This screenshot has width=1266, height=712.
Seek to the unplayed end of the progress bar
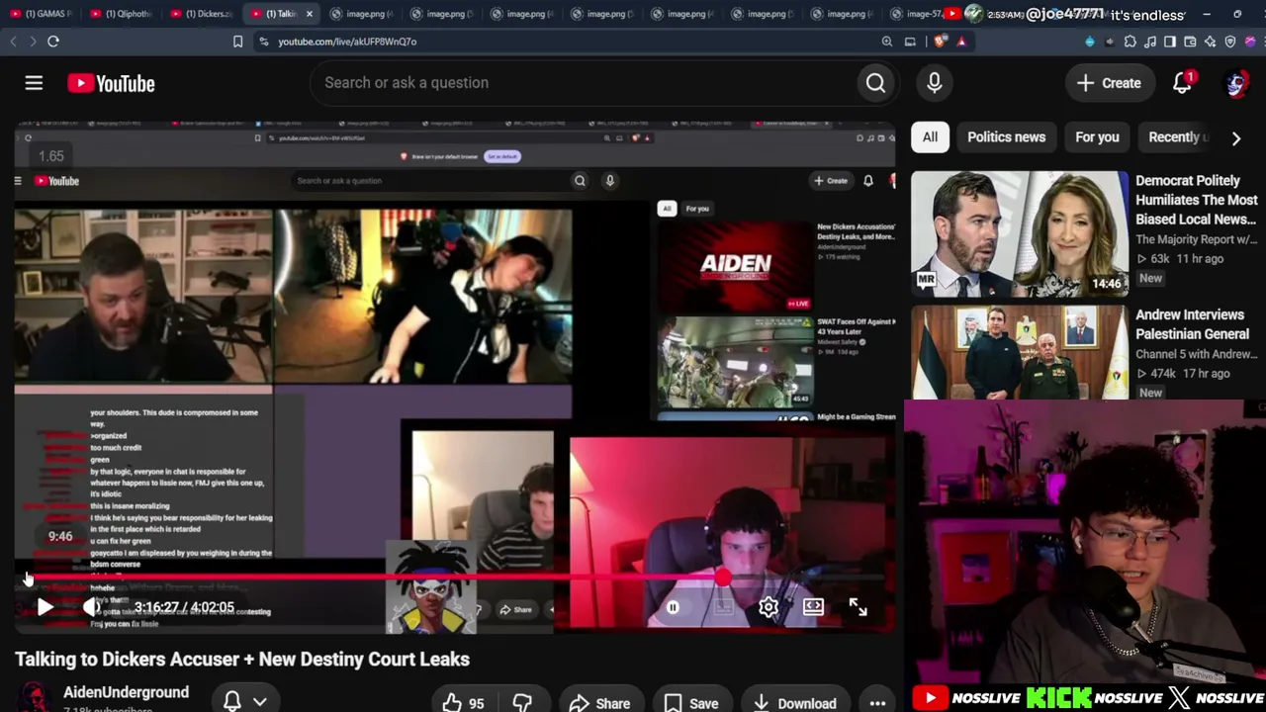806,578
